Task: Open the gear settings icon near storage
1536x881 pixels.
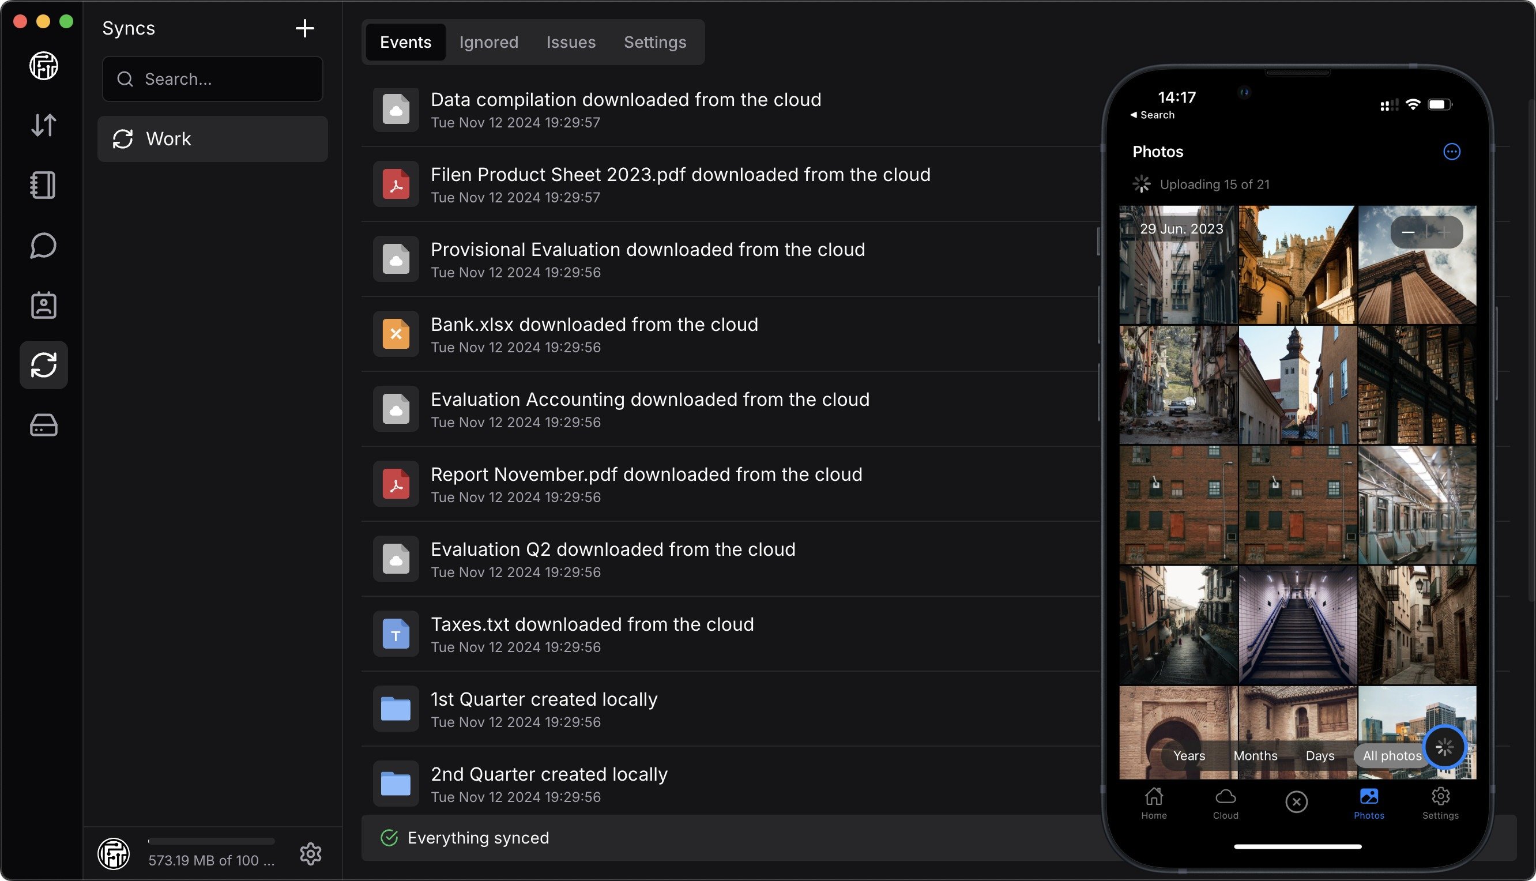Action: (x=311, y=853)
